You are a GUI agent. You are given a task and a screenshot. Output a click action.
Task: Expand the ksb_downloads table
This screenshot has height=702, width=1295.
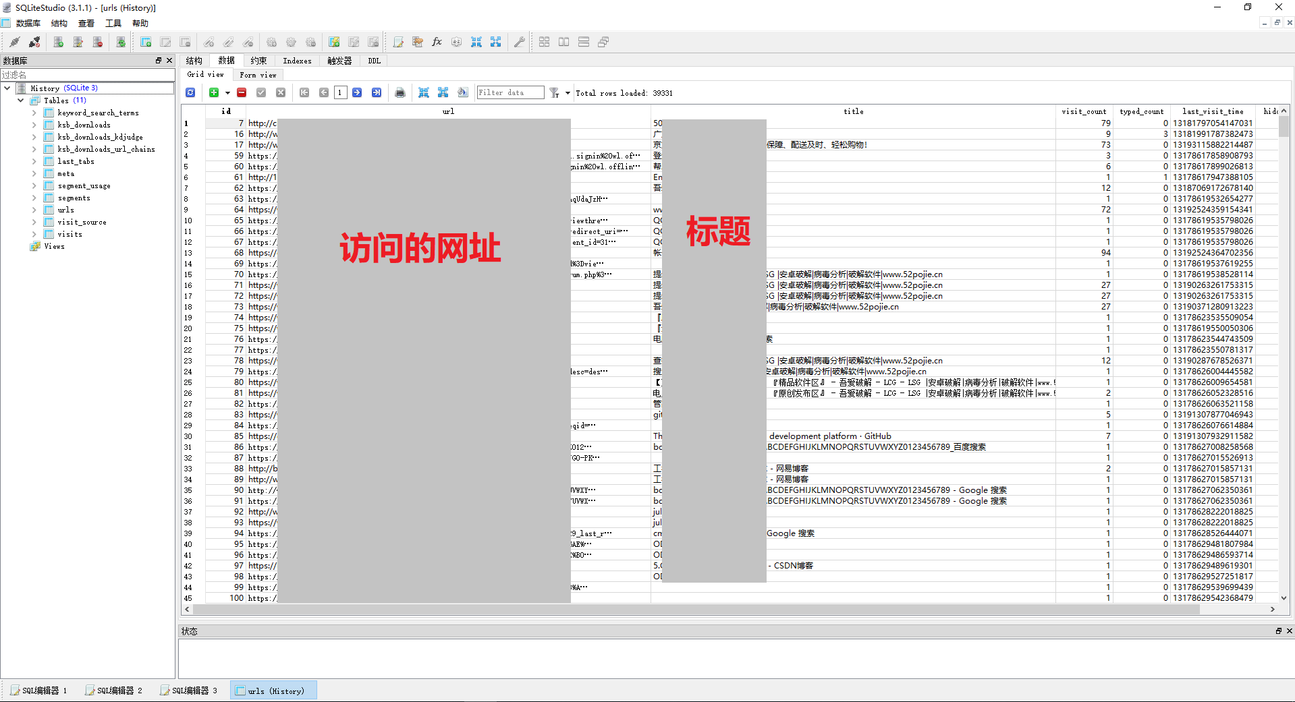click(34, 125)
